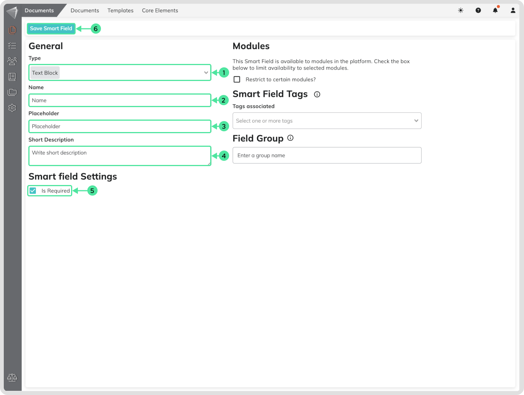This screenshot has height=395, width=524.
Task: Click the folder icon in sidebar
Action: click(x=12, y=92)
